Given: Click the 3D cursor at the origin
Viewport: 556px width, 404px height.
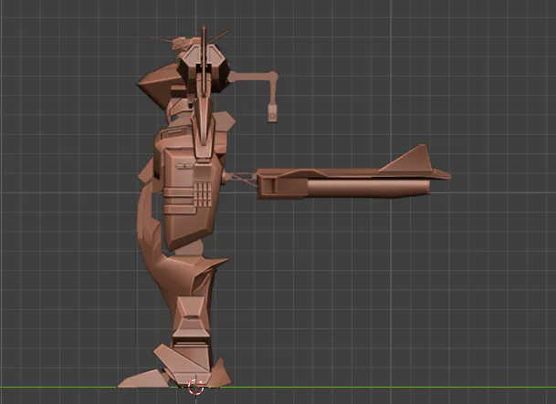Looking at the screenshot, I should pyautogui.click(x=195, y=387).
